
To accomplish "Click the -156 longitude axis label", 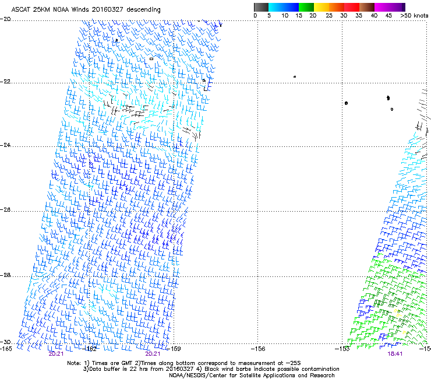I will (258, 349).
